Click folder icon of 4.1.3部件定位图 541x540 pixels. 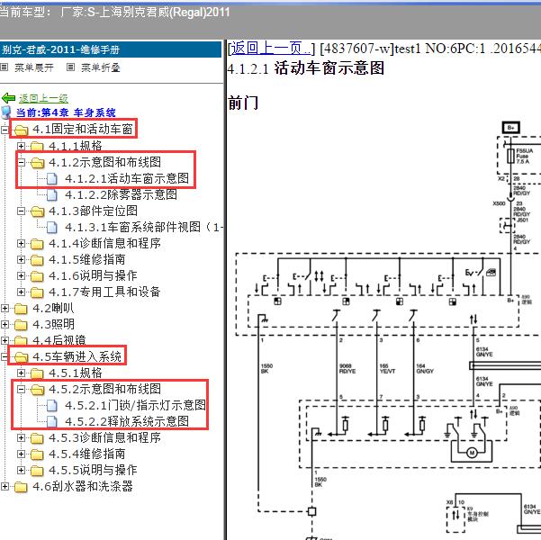click(x=37, y=211)
